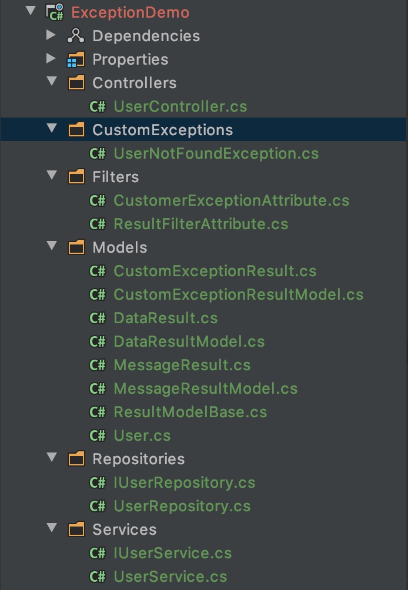Viewport: 408px width, 590px height.
Task: Collapse the Models folder arrow
Action: [52, 247]
